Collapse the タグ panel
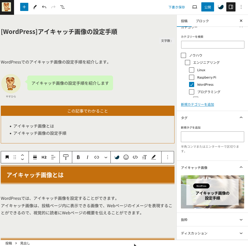 [241, 118]
